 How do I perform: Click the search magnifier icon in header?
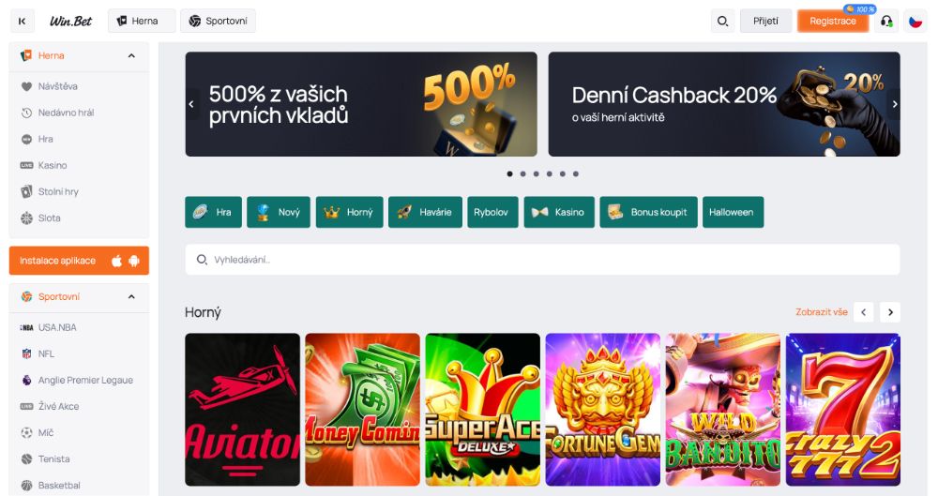click(722, 21)
